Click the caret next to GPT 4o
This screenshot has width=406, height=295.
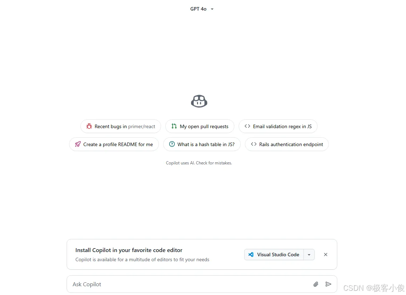coord(212,9)
